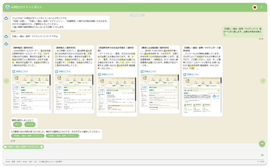Viewport: 270px width, 167px height.
Task: Open 詳細はこちら link in 海外転出 card
Action: [22, 71]
